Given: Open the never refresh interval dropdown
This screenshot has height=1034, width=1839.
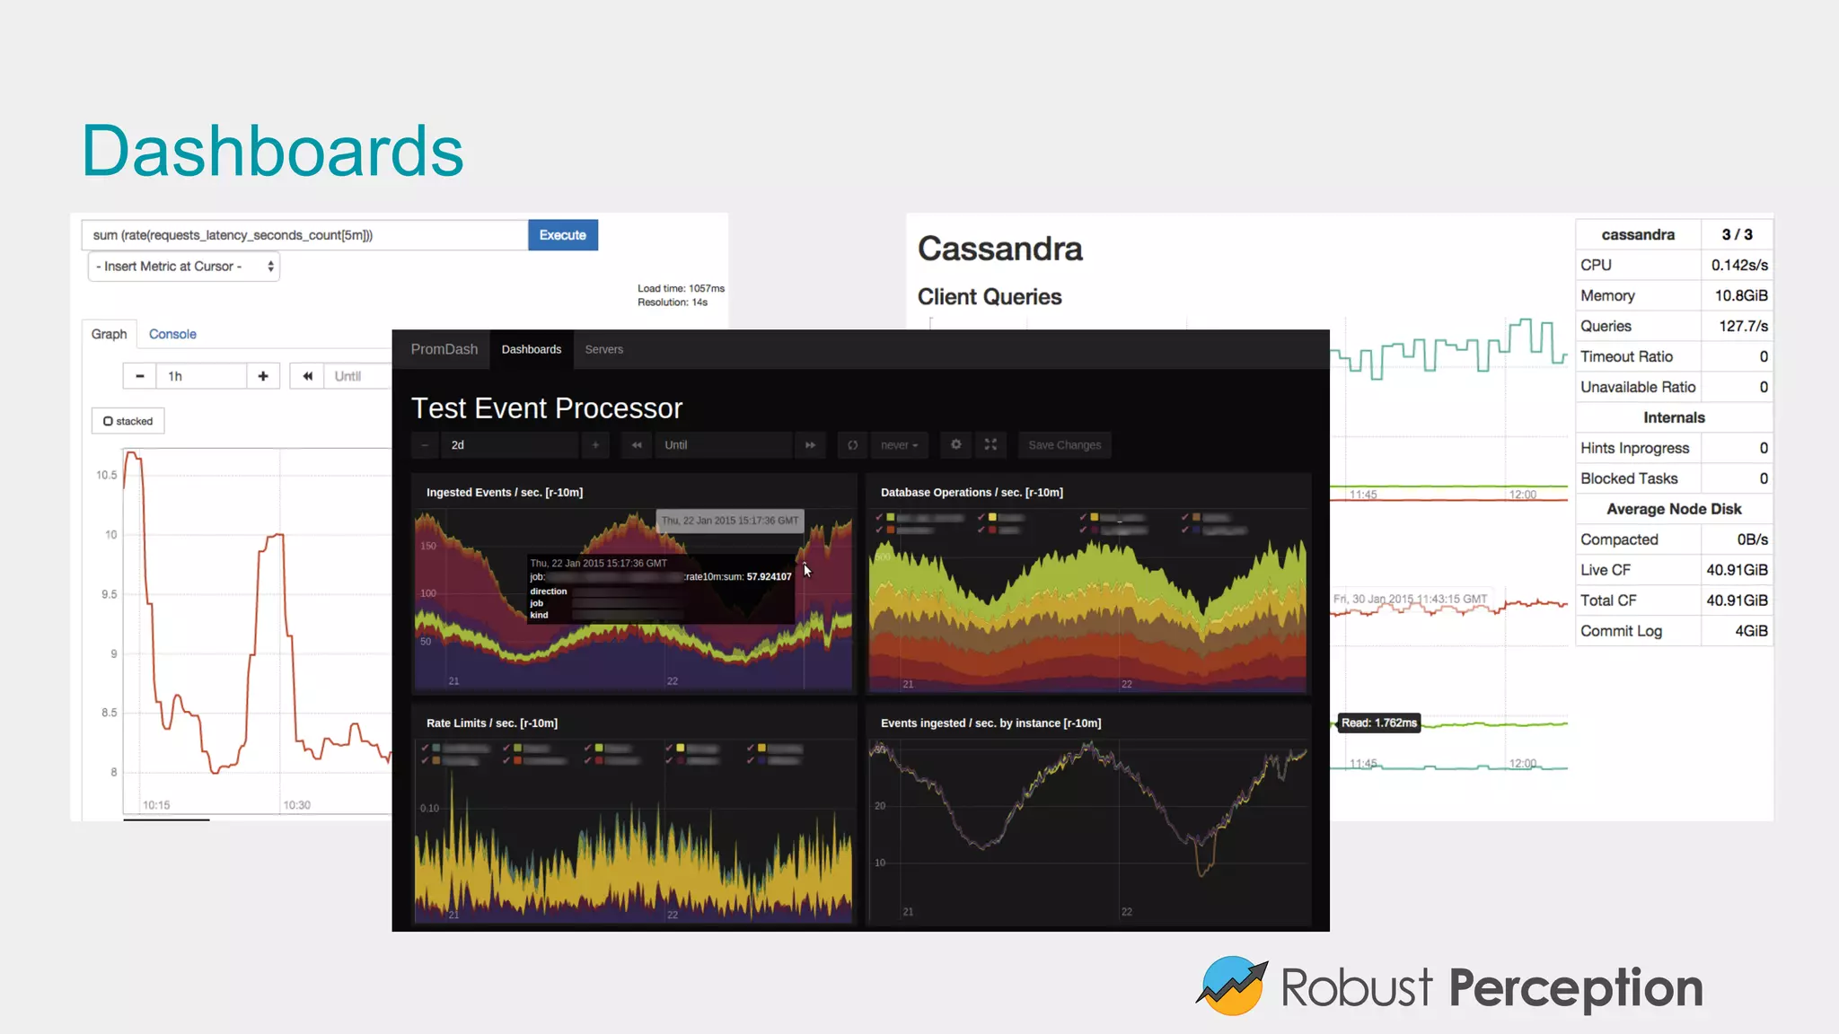Looking at the screenshot, I should coord(899,445).
